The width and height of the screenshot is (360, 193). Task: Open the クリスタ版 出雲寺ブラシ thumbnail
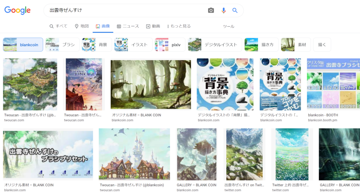point(333,84)
